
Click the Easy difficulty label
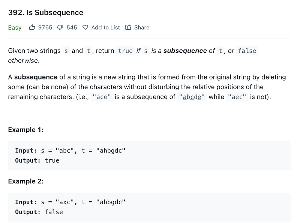pos(15,27)
